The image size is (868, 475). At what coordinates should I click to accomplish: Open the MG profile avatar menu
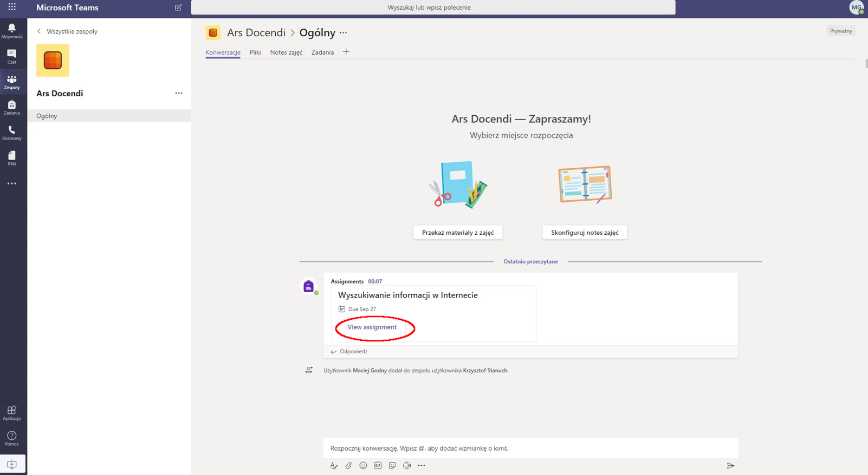857,8
